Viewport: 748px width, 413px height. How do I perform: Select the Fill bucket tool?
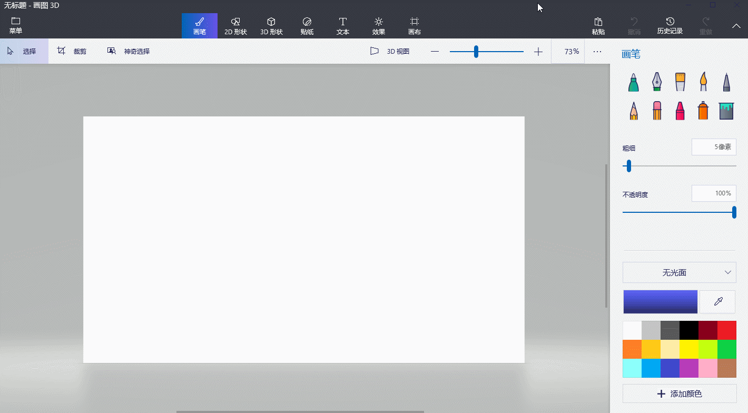726,111
